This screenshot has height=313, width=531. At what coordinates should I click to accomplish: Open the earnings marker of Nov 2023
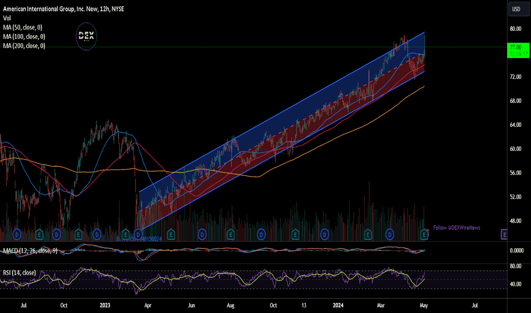(295, 234)
